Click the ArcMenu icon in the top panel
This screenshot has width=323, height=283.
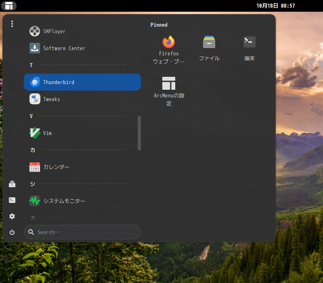pos(8,6)
